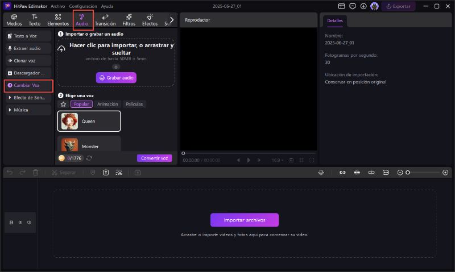Viewport: 455px width, 272px height.
Task: Click the crop icon in player
Action: point(301,160)
